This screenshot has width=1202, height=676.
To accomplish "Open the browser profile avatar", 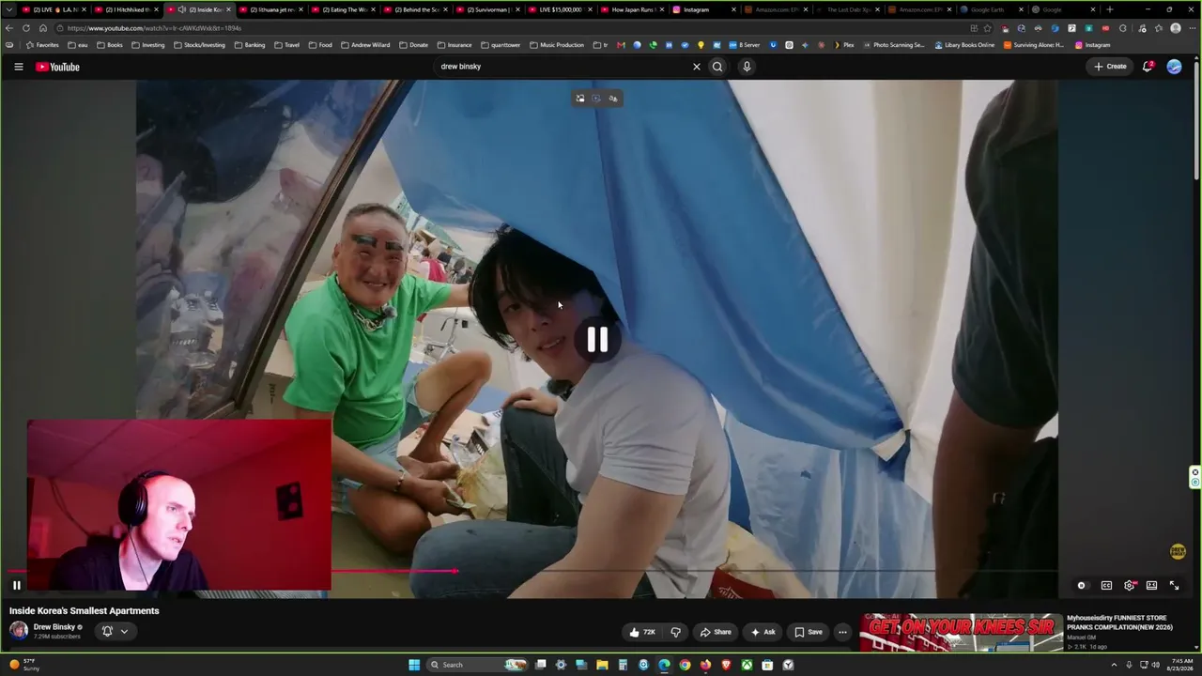I will click(1175, 28).
